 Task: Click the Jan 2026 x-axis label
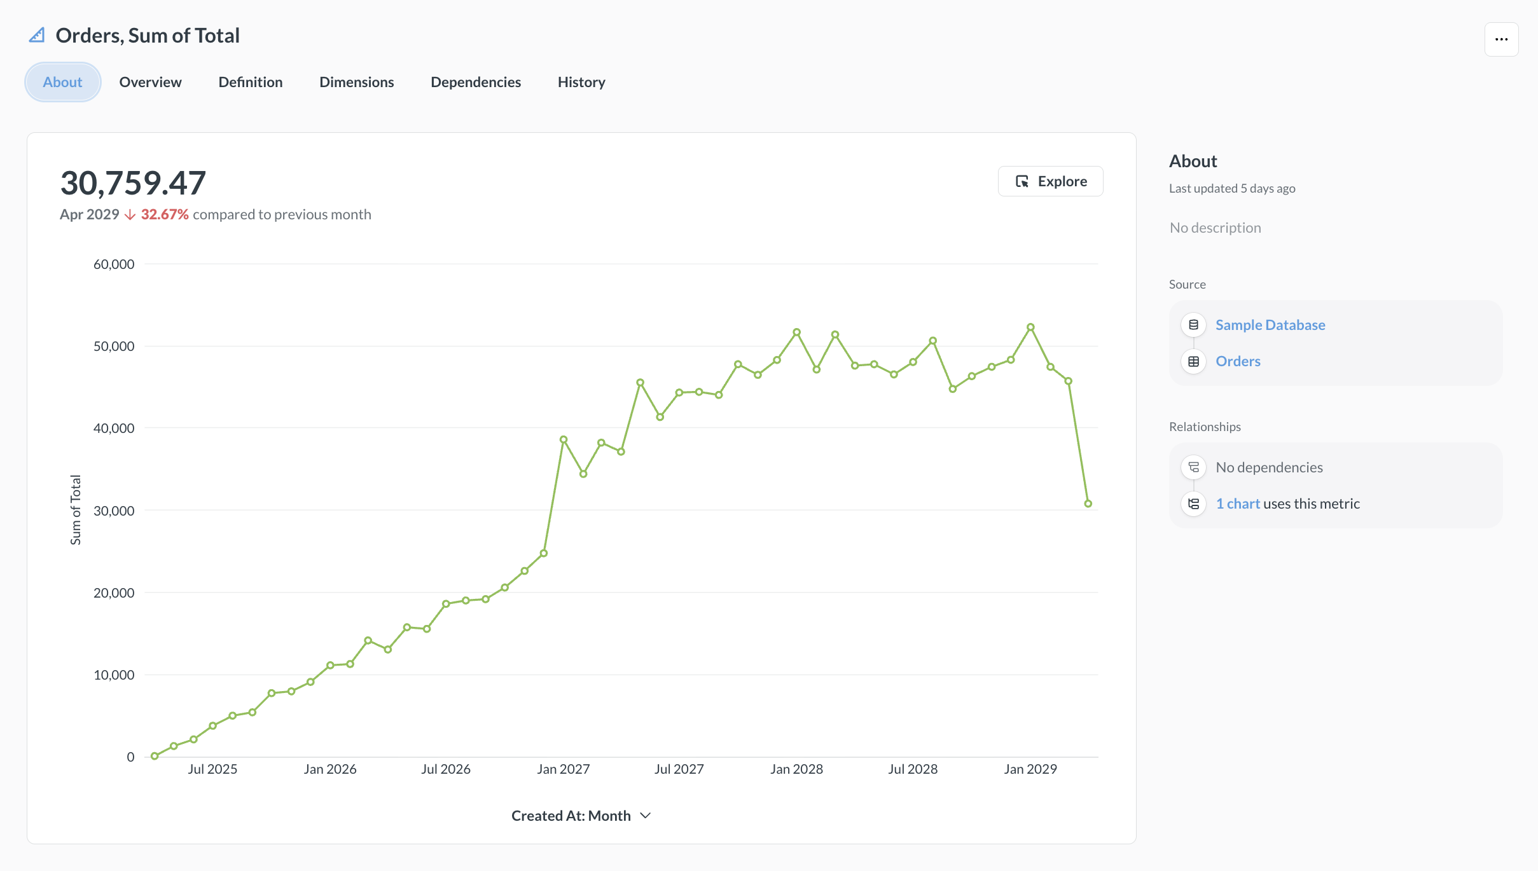330,769
